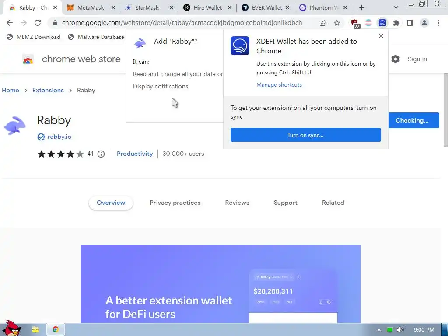Click the green tray monitor icon

click(390, 330)
